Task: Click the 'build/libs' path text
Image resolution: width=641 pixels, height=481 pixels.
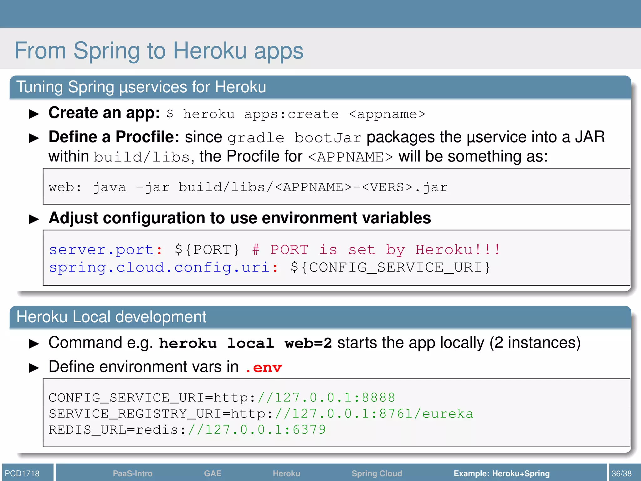Action: 142,157
